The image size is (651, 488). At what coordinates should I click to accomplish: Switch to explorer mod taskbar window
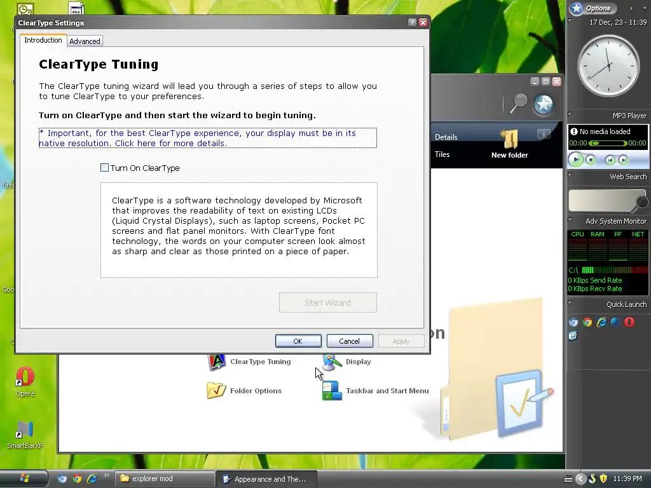click(165, 478)
